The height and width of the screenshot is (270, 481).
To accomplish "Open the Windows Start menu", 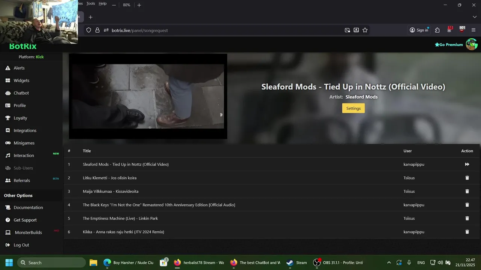I will coord(9,262).
